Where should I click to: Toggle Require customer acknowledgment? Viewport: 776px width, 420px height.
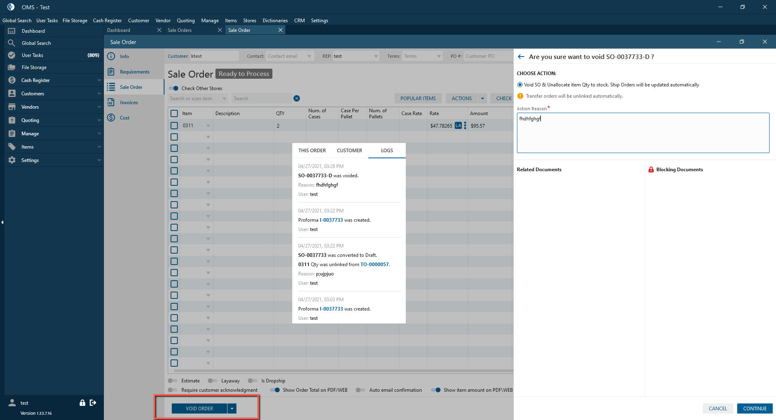click(x=173, y=390)
